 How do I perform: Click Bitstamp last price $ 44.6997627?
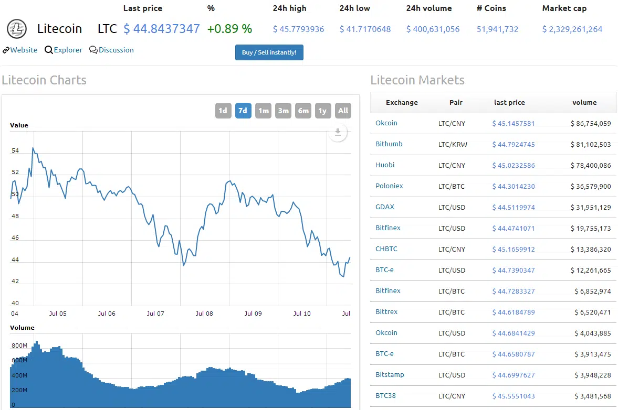click(x=513, y=375)
